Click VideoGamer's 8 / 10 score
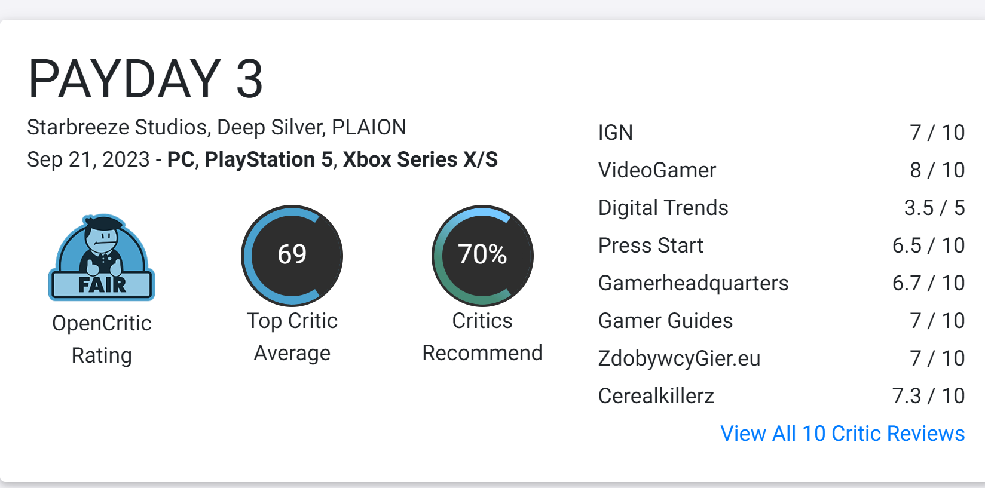The width and height of the screenshot is (985, 488). tap(937, 170)
